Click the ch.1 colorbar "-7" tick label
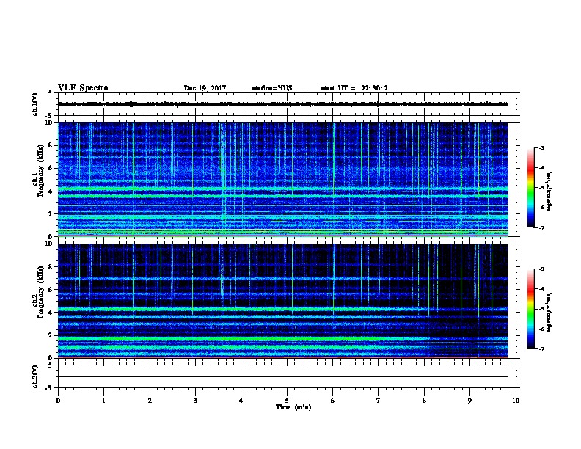Screen dimensions: 581x449 pos(541,227)
